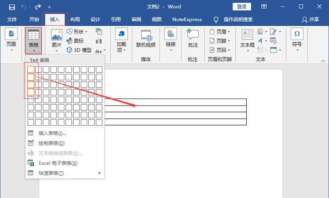This screenshot has height=198, width=329.
Task: Choose 插入表格(I)... from the menu
Action: [65, 133]
